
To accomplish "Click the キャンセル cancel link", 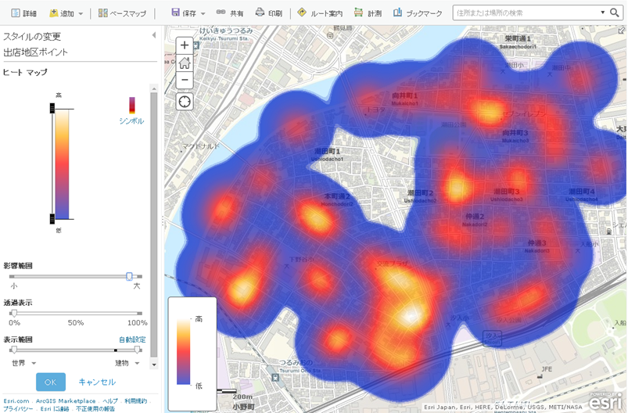I will point(97,382).
